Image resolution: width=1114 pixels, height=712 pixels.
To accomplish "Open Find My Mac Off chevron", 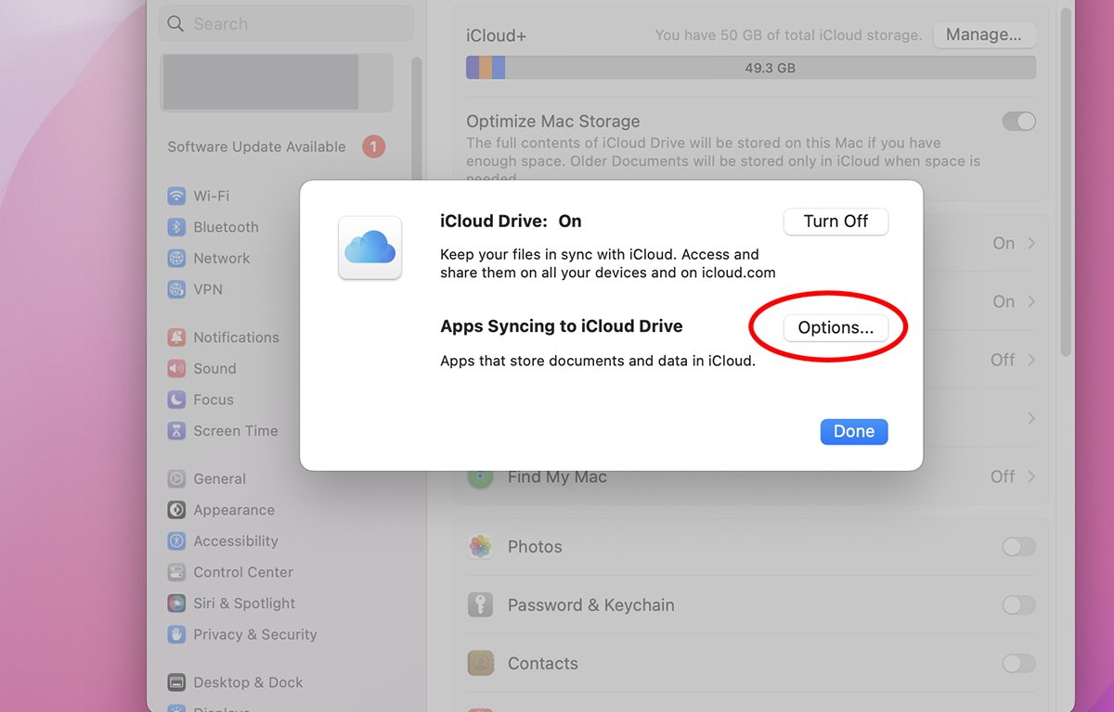I will (1031, 477).
